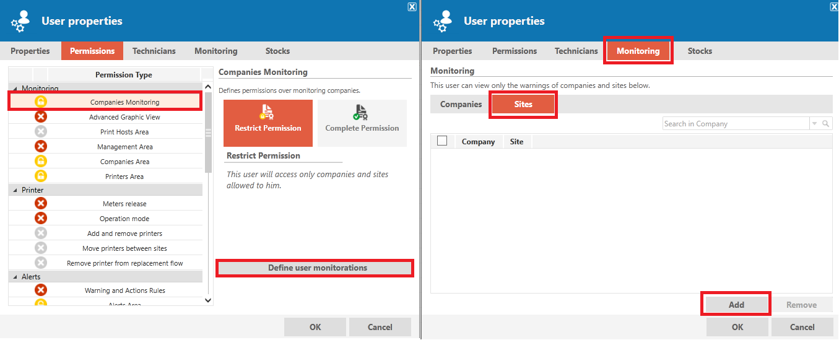Click the gray X icon beside Print Hosts Area

41,131
